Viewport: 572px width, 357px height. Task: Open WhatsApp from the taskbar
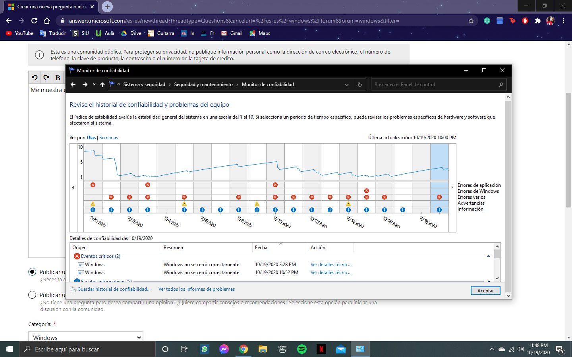(x=205, y=349)
